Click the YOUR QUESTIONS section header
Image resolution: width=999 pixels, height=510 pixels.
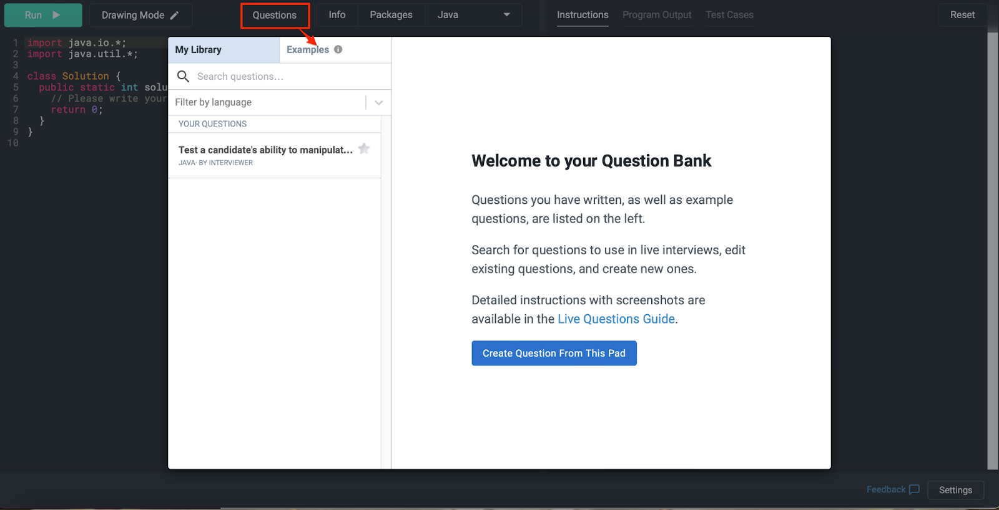click(212, 124)
